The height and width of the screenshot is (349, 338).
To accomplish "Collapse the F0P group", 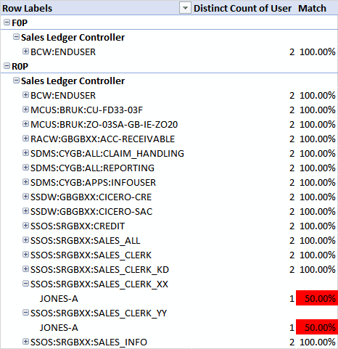I will (x=7, y=22).
